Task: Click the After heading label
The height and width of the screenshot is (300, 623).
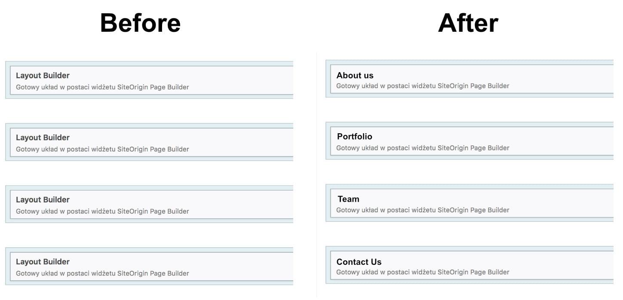Action: (467, 24)
